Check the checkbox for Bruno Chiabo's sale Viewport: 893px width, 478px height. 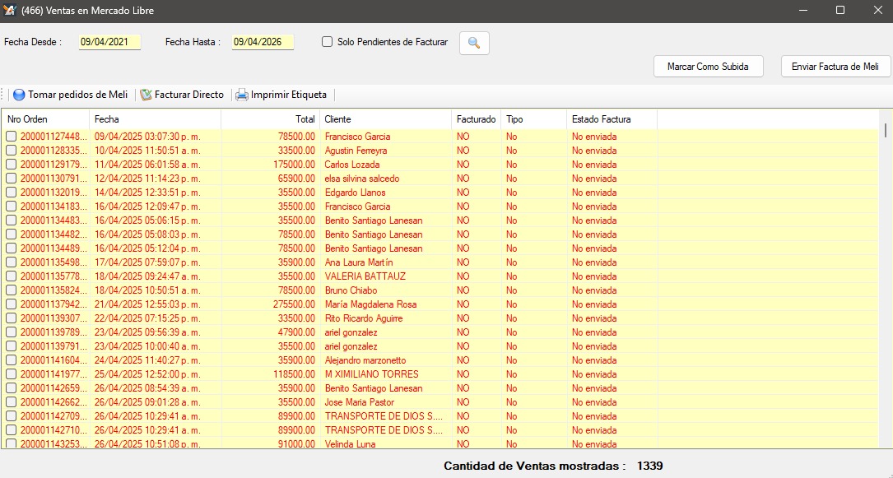[11, 290]
